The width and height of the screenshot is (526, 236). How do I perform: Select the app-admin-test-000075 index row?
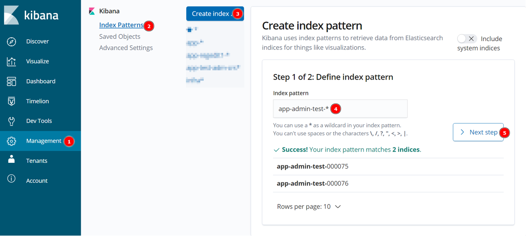click(x=313, y=166)
